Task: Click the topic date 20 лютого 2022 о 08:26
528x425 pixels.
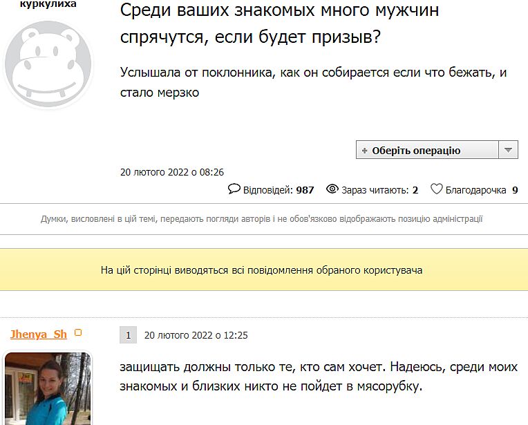Action: (x=172, y=172)
